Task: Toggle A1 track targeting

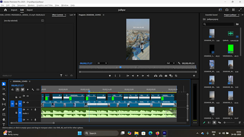Action: 20,113
